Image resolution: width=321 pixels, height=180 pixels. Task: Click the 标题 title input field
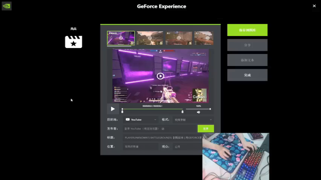(163, 138)
